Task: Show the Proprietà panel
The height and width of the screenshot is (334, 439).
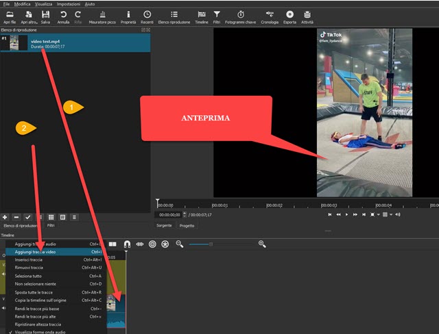Action: point(128,17)
